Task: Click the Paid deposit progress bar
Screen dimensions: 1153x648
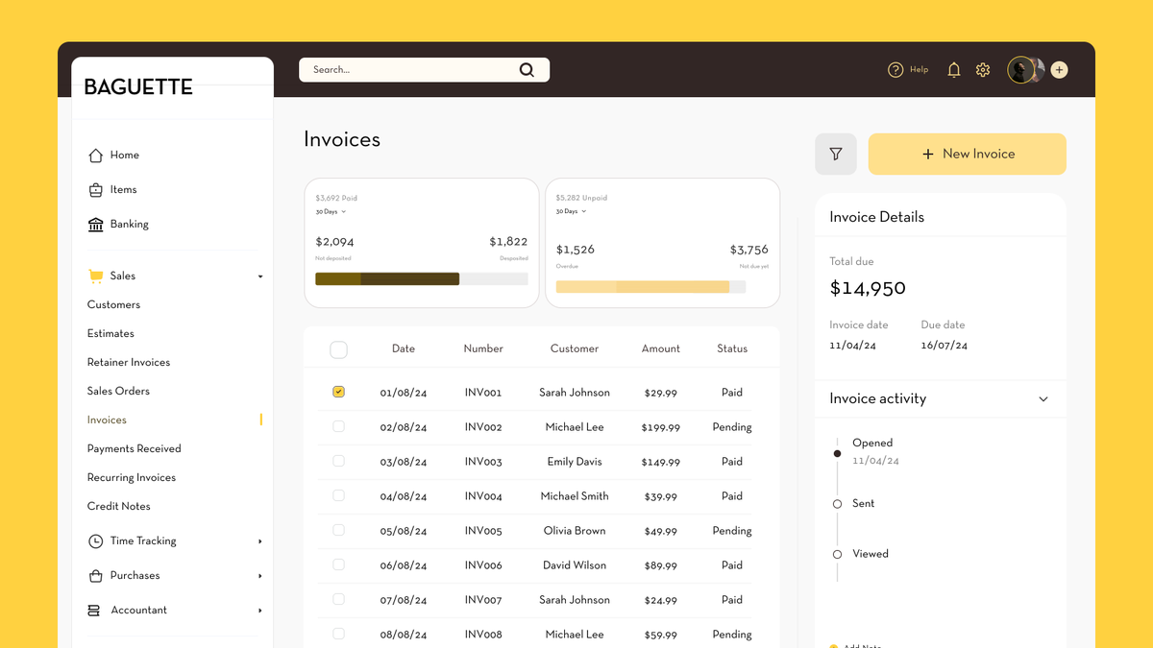Action: 422,279
